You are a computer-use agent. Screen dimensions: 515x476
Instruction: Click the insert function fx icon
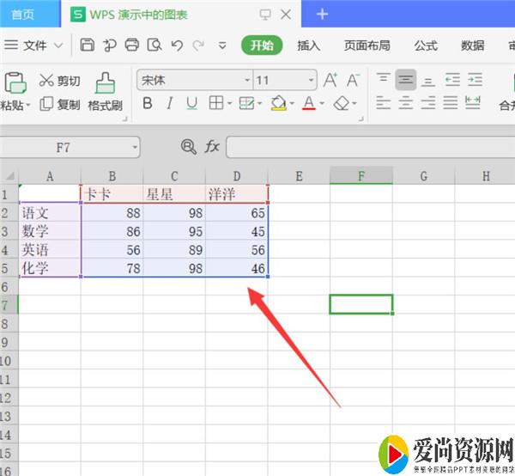click(211, 147)
